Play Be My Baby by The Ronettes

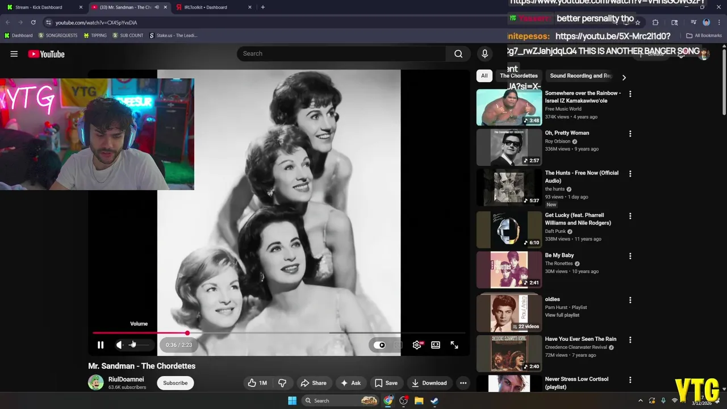509,270
